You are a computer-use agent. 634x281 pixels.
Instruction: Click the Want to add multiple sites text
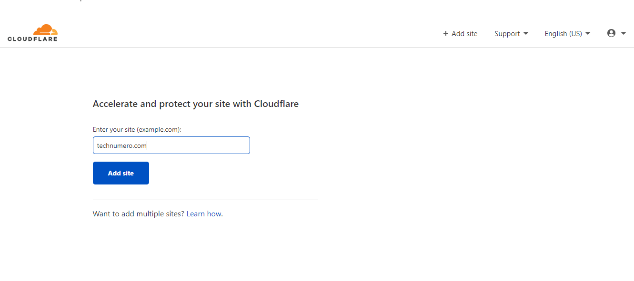[139, 214]
